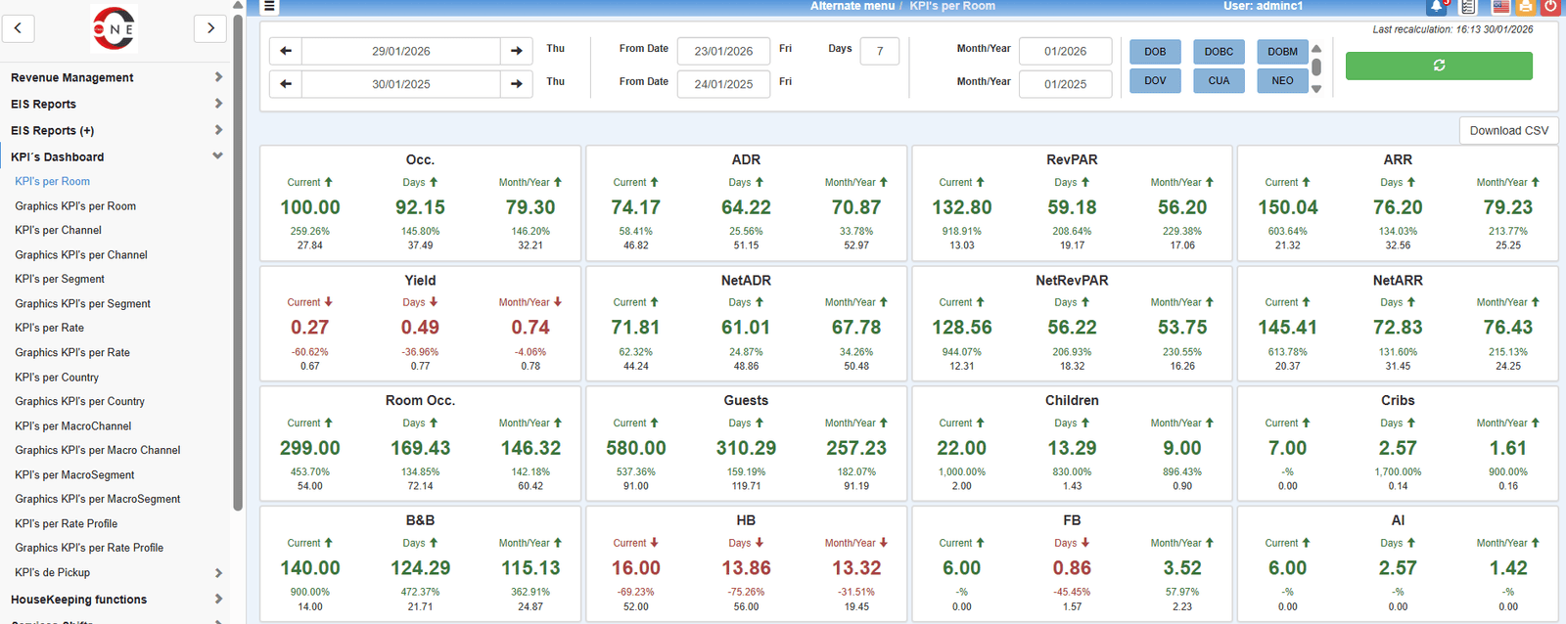
Task: Log out with red power icon
Action: click(1550, 7)
